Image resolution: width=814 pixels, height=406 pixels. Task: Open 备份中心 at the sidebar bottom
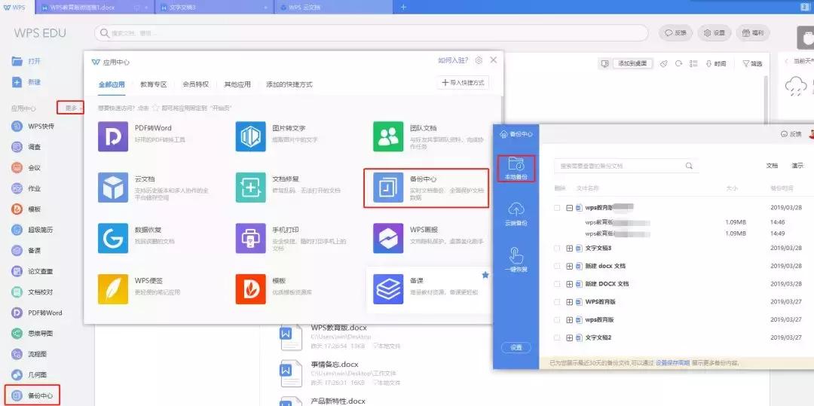32,395
